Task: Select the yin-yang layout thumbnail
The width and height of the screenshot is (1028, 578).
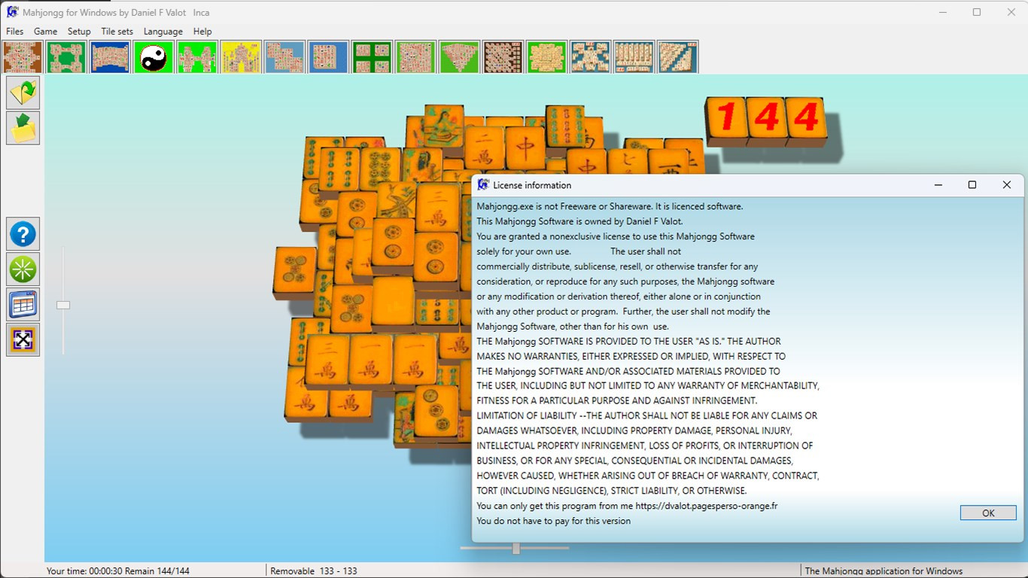Action: [154, 57]
